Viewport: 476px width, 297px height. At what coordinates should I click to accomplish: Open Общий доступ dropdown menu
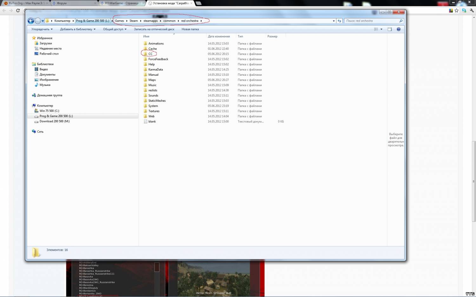(115, 29)
